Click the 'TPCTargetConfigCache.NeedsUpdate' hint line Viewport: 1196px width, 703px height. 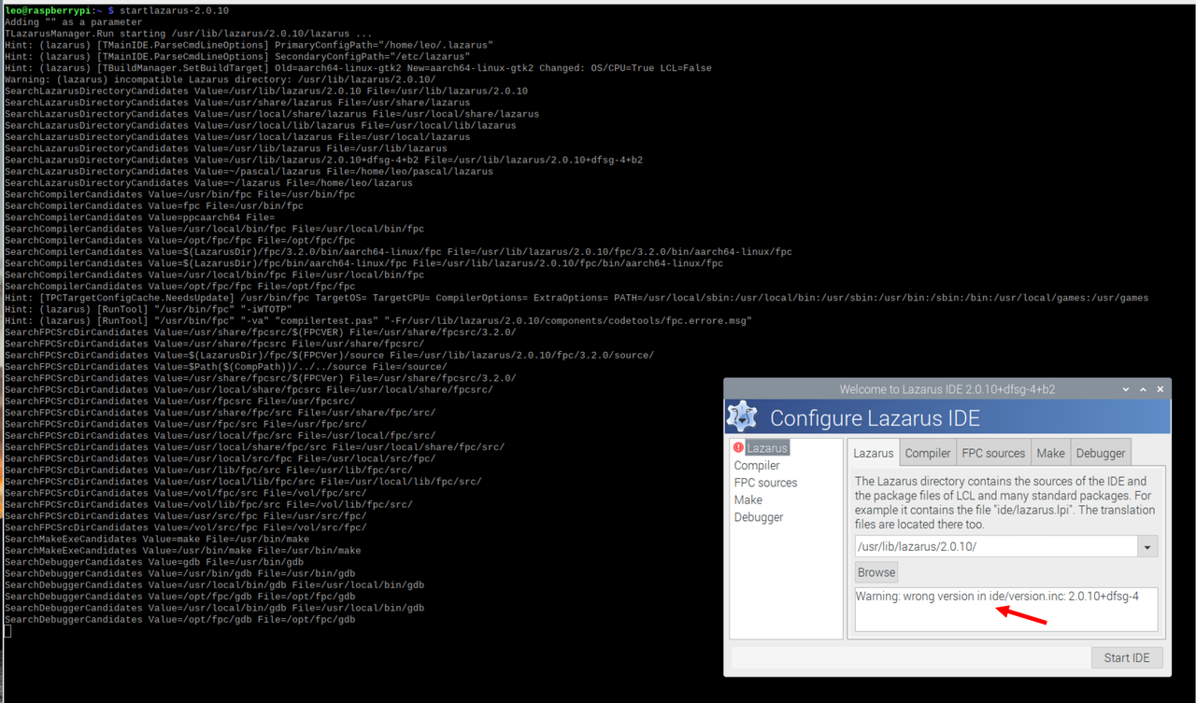tap(577, 298)
